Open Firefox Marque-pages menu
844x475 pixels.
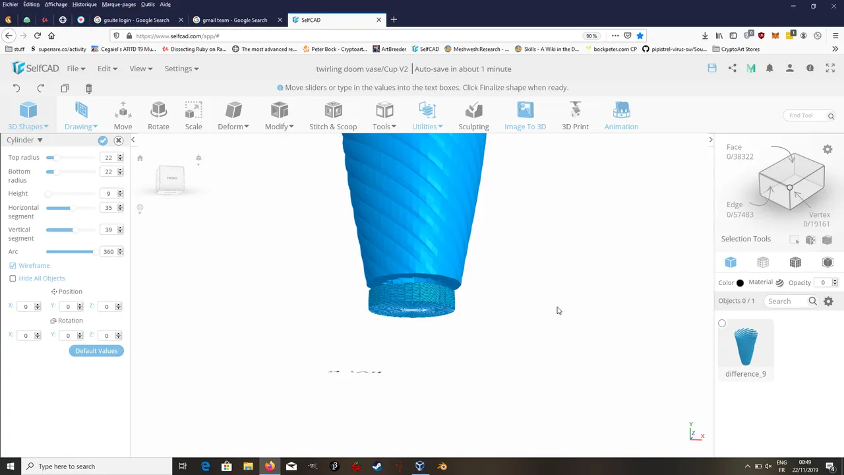tap(119, 5)
